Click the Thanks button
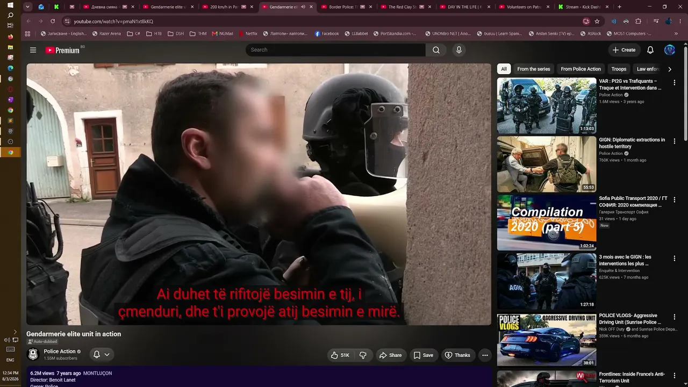Viewport: 688px width, 387px height. (457, 355)
